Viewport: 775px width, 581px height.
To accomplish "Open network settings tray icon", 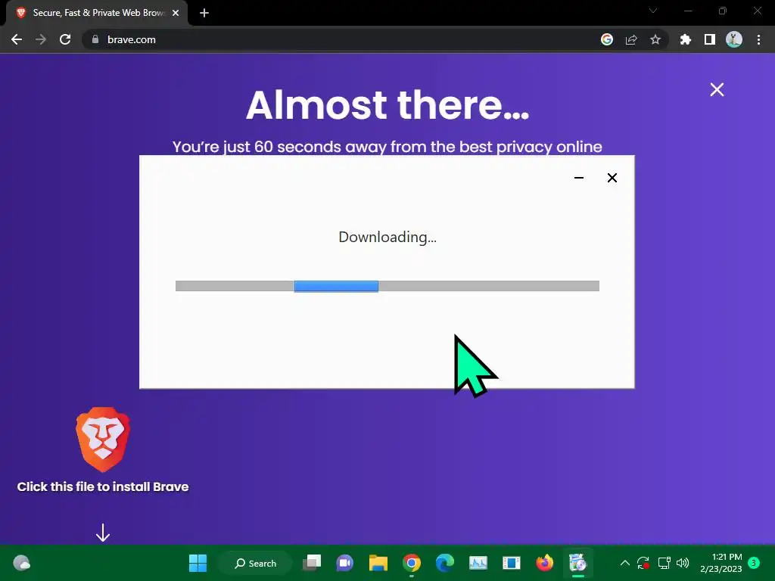I will pos(664,563).
